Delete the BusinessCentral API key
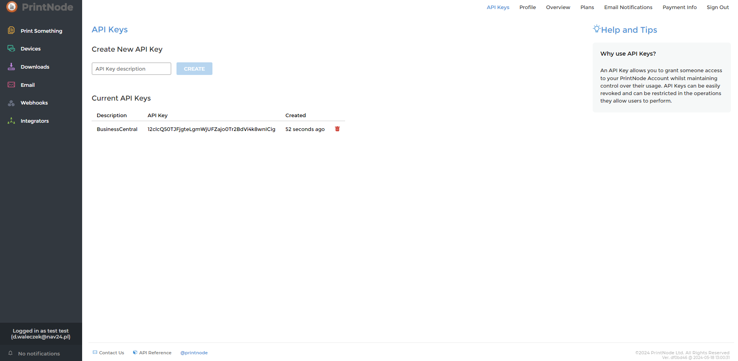This screenshot has height=361, width=738. coord(337,129)
